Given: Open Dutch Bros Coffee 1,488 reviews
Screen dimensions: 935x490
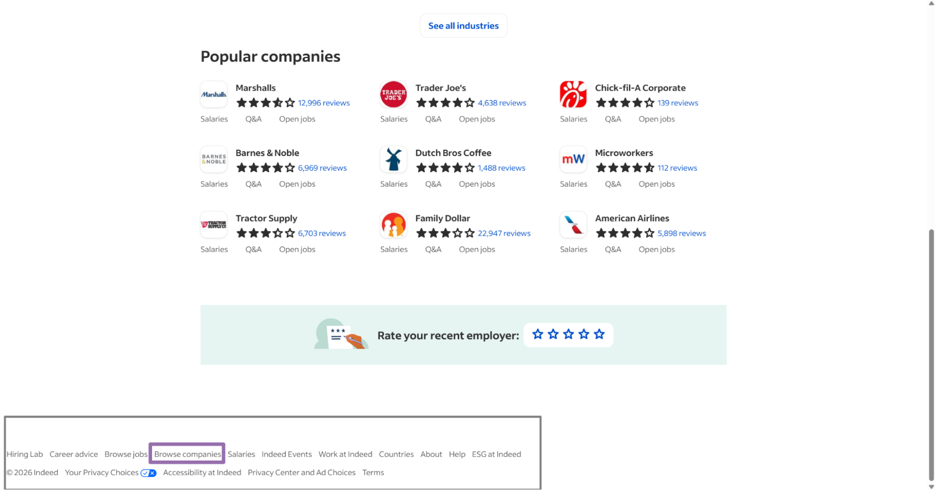Looking at the screenshot, I should tap(501, 168).
